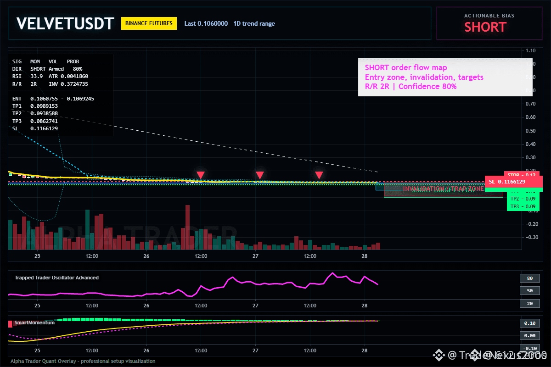Click the BINANCE FUTURES yellow badge
This screenshot has width=551, height=367.
(149, 23)
